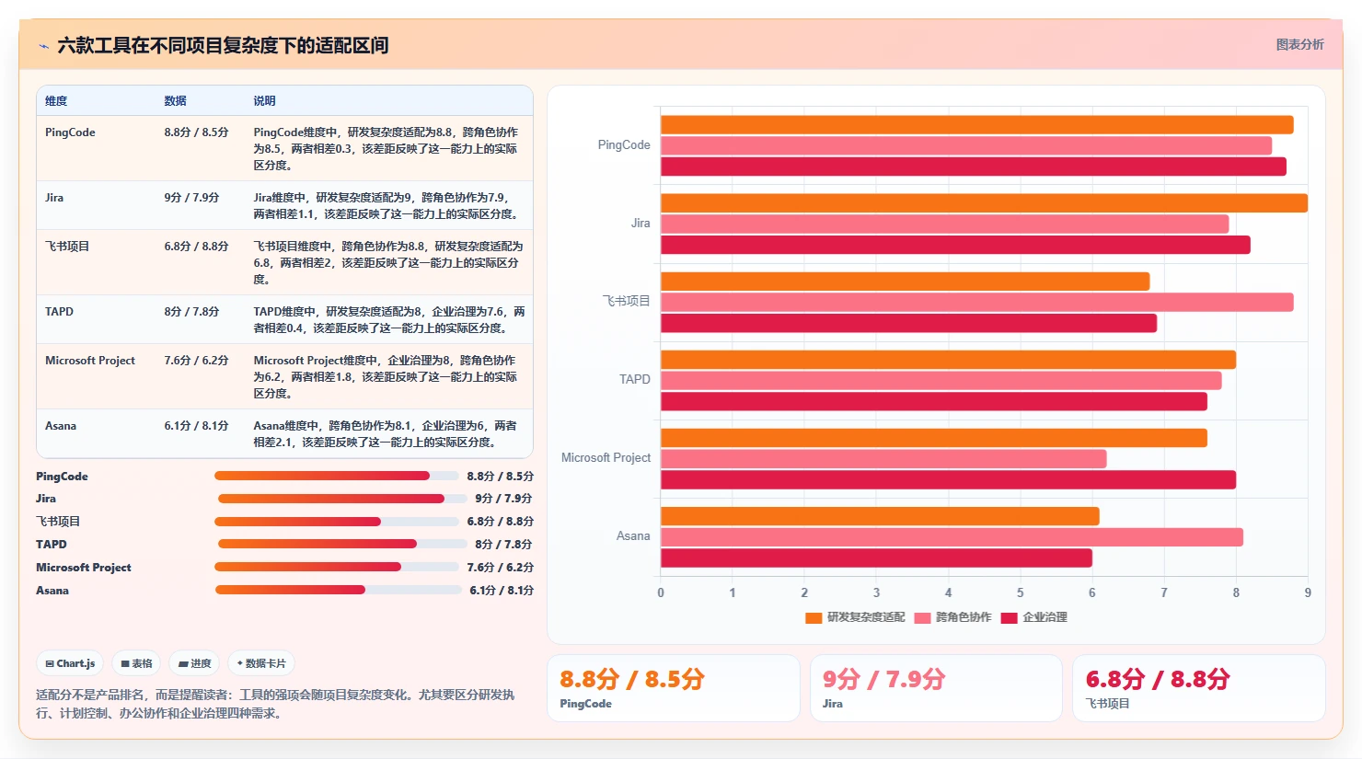Click the Asana description text in the table

pyautogui.click(x=386, y=434)
